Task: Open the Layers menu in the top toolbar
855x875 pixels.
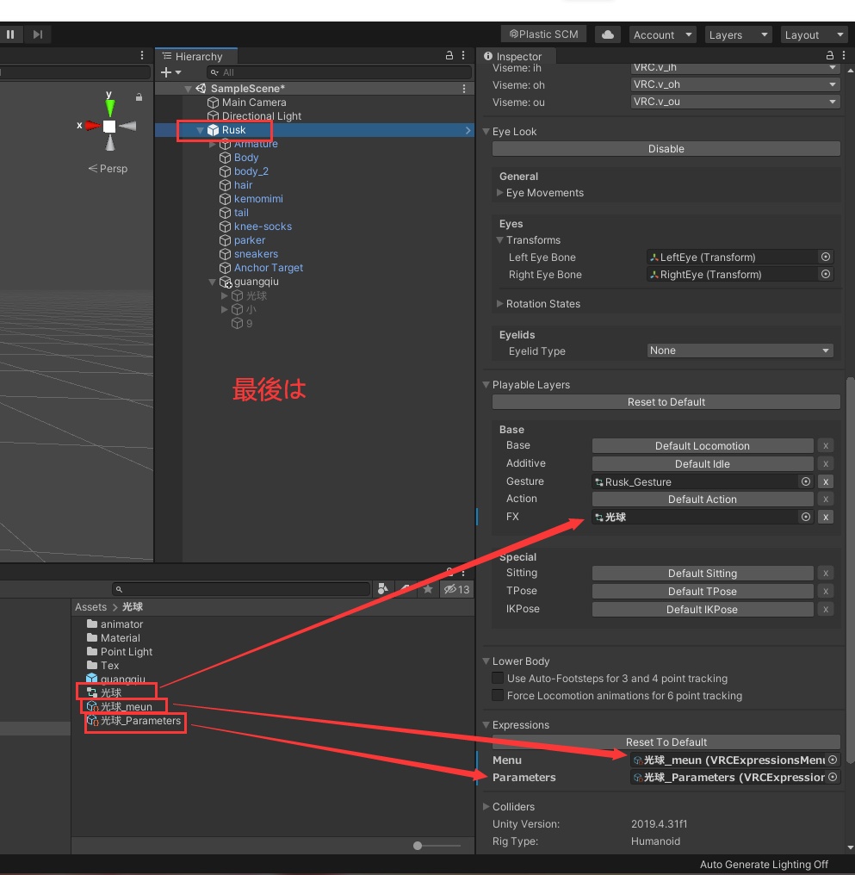Action: point(737,34)
